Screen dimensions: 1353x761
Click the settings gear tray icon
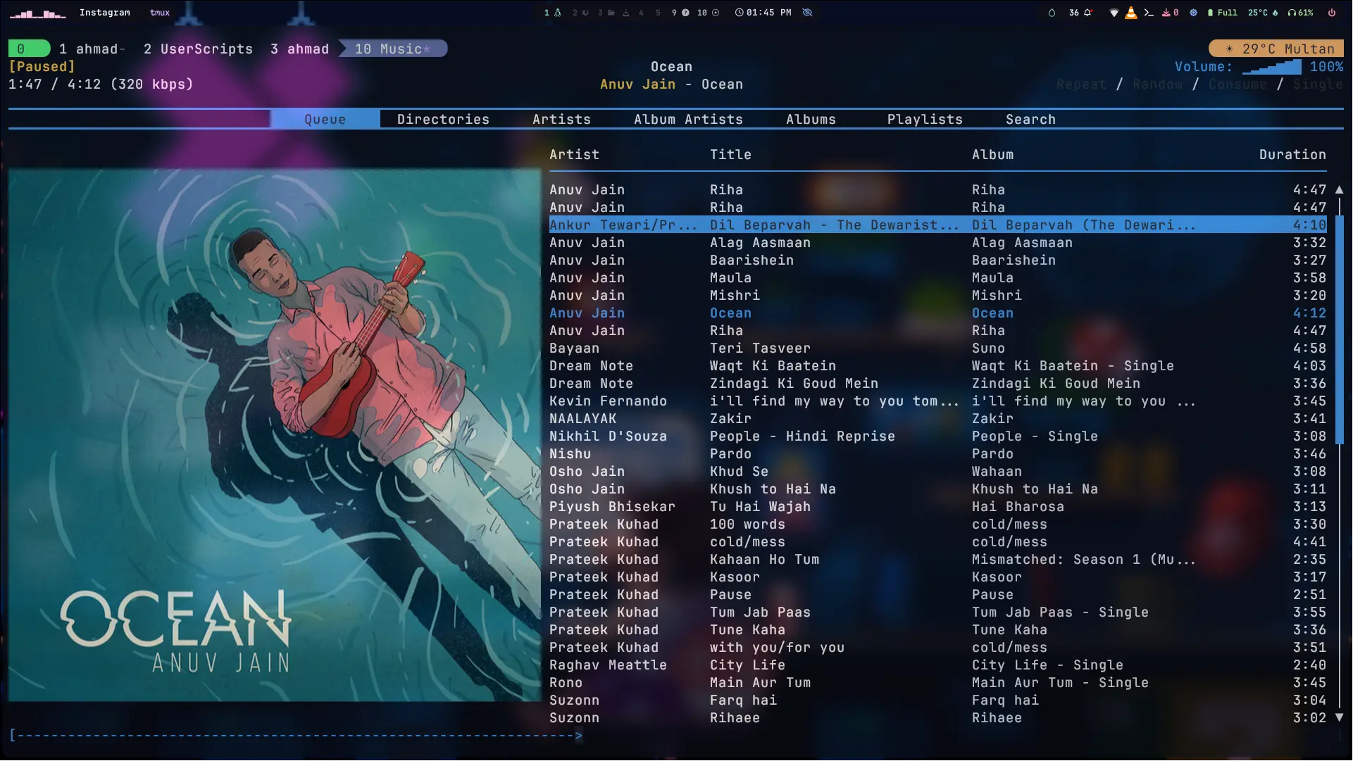[x=1193, y=13]
